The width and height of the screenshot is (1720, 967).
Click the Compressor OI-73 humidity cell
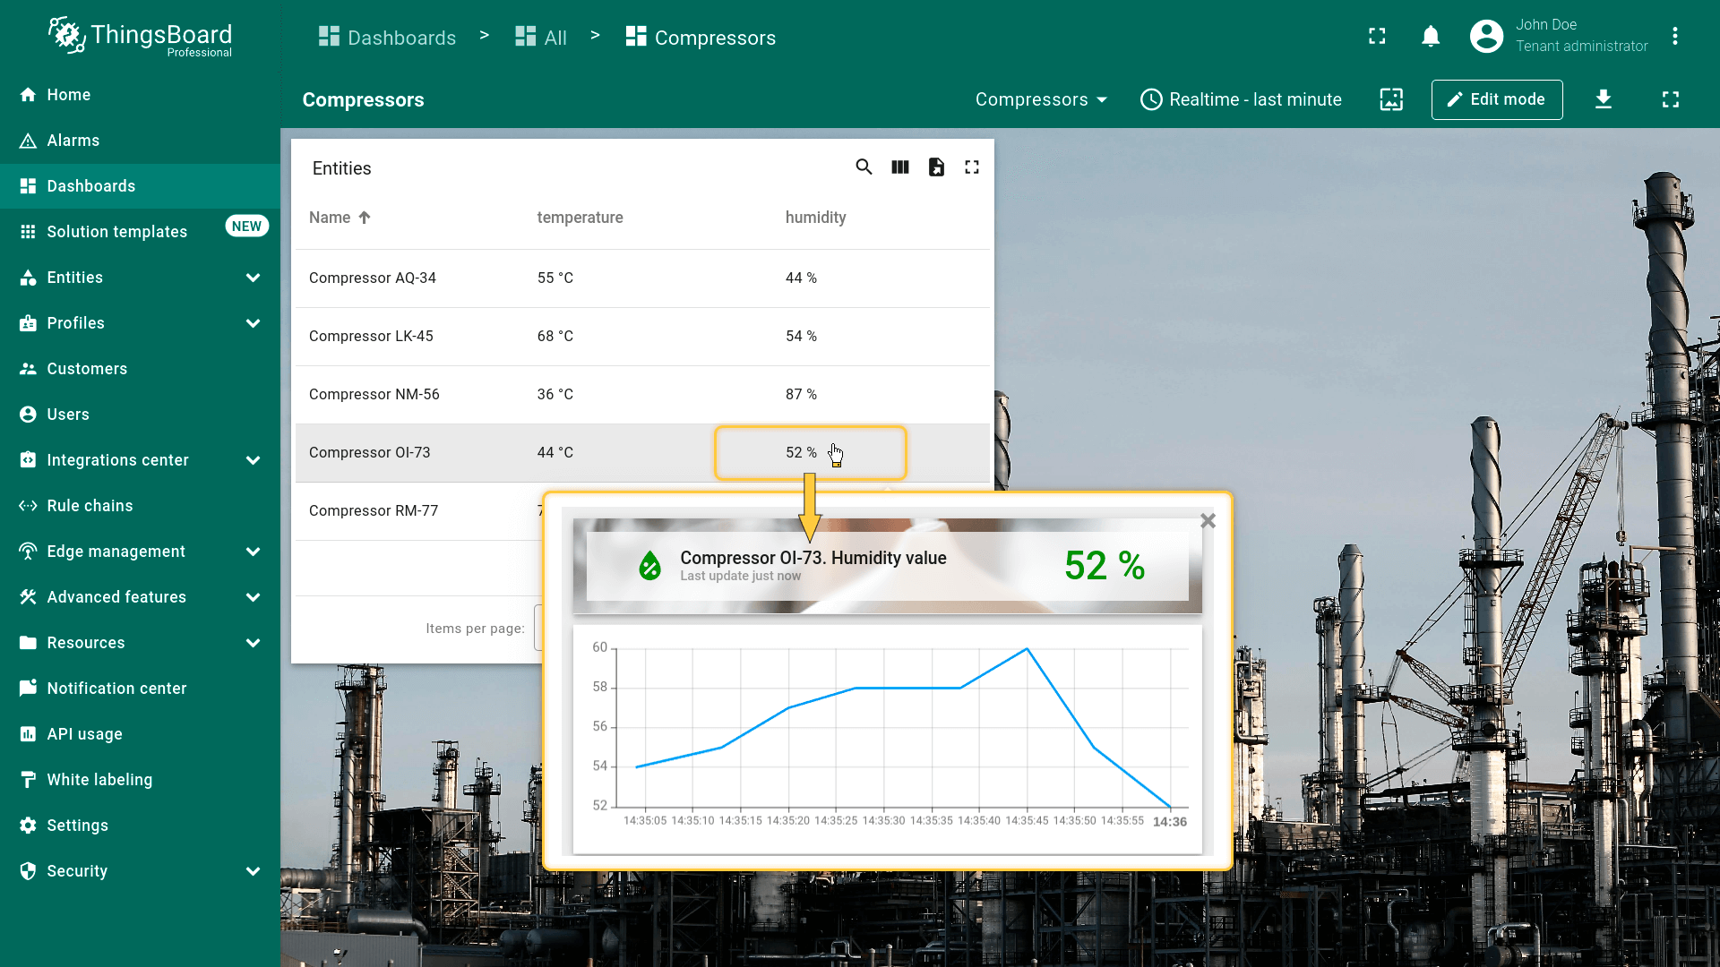tap(801, 453)
